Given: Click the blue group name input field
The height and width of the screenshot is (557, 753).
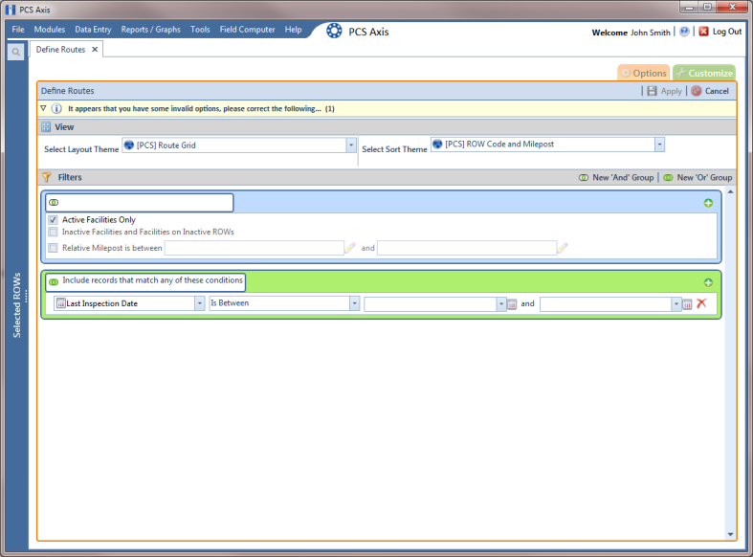Looking at the screenshot, I should (x=140, y=203).
